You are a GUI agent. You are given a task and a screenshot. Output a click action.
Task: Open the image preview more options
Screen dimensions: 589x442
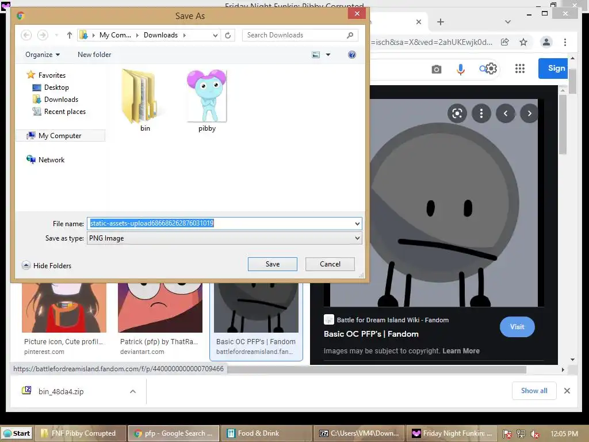click(x=481, y=113)
